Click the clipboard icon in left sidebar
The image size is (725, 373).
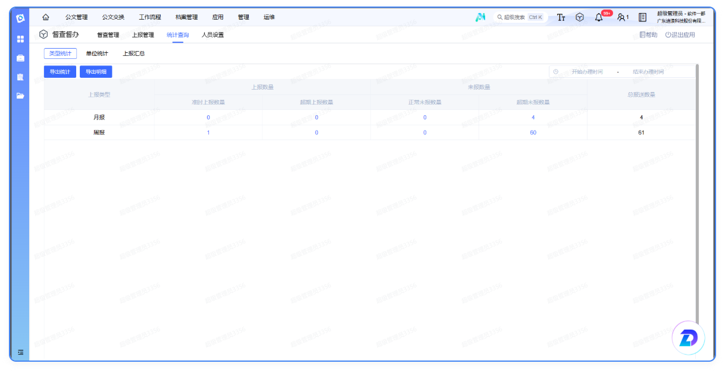pos(20,77)
